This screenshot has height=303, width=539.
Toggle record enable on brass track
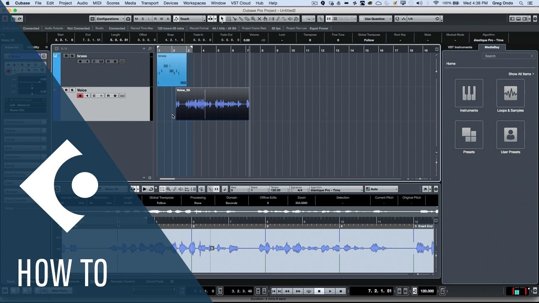[x=80, y=61]
